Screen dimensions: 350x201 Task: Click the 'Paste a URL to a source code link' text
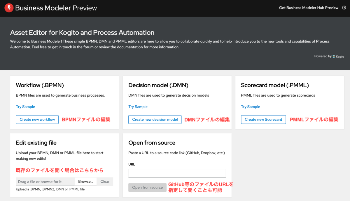177,153
